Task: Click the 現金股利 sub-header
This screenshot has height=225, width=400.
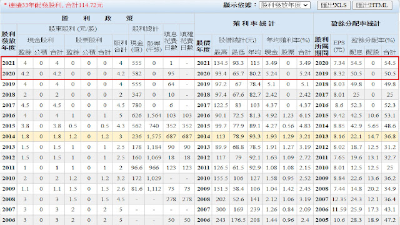Action: point(41,40)
